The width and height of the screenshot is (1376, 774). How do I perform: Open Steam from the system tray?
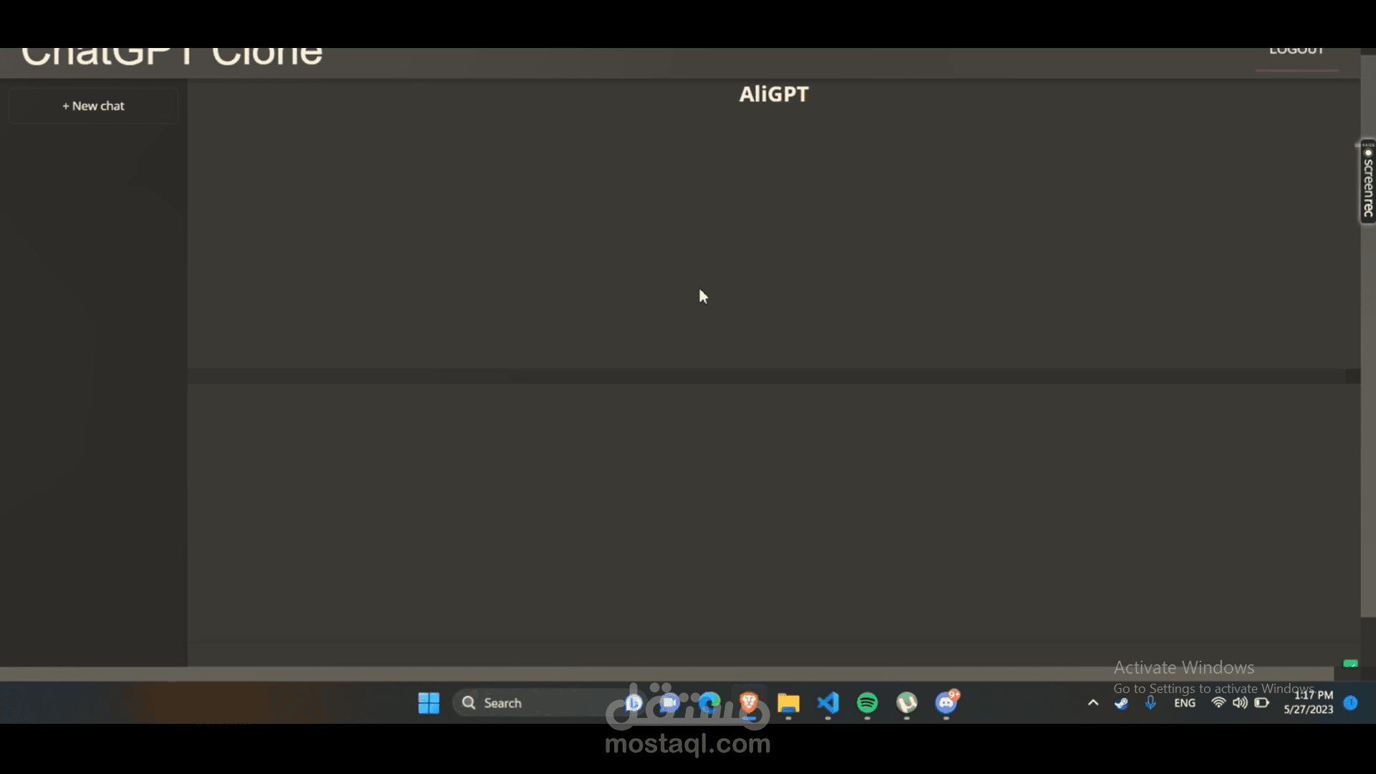click(1121, 703)
